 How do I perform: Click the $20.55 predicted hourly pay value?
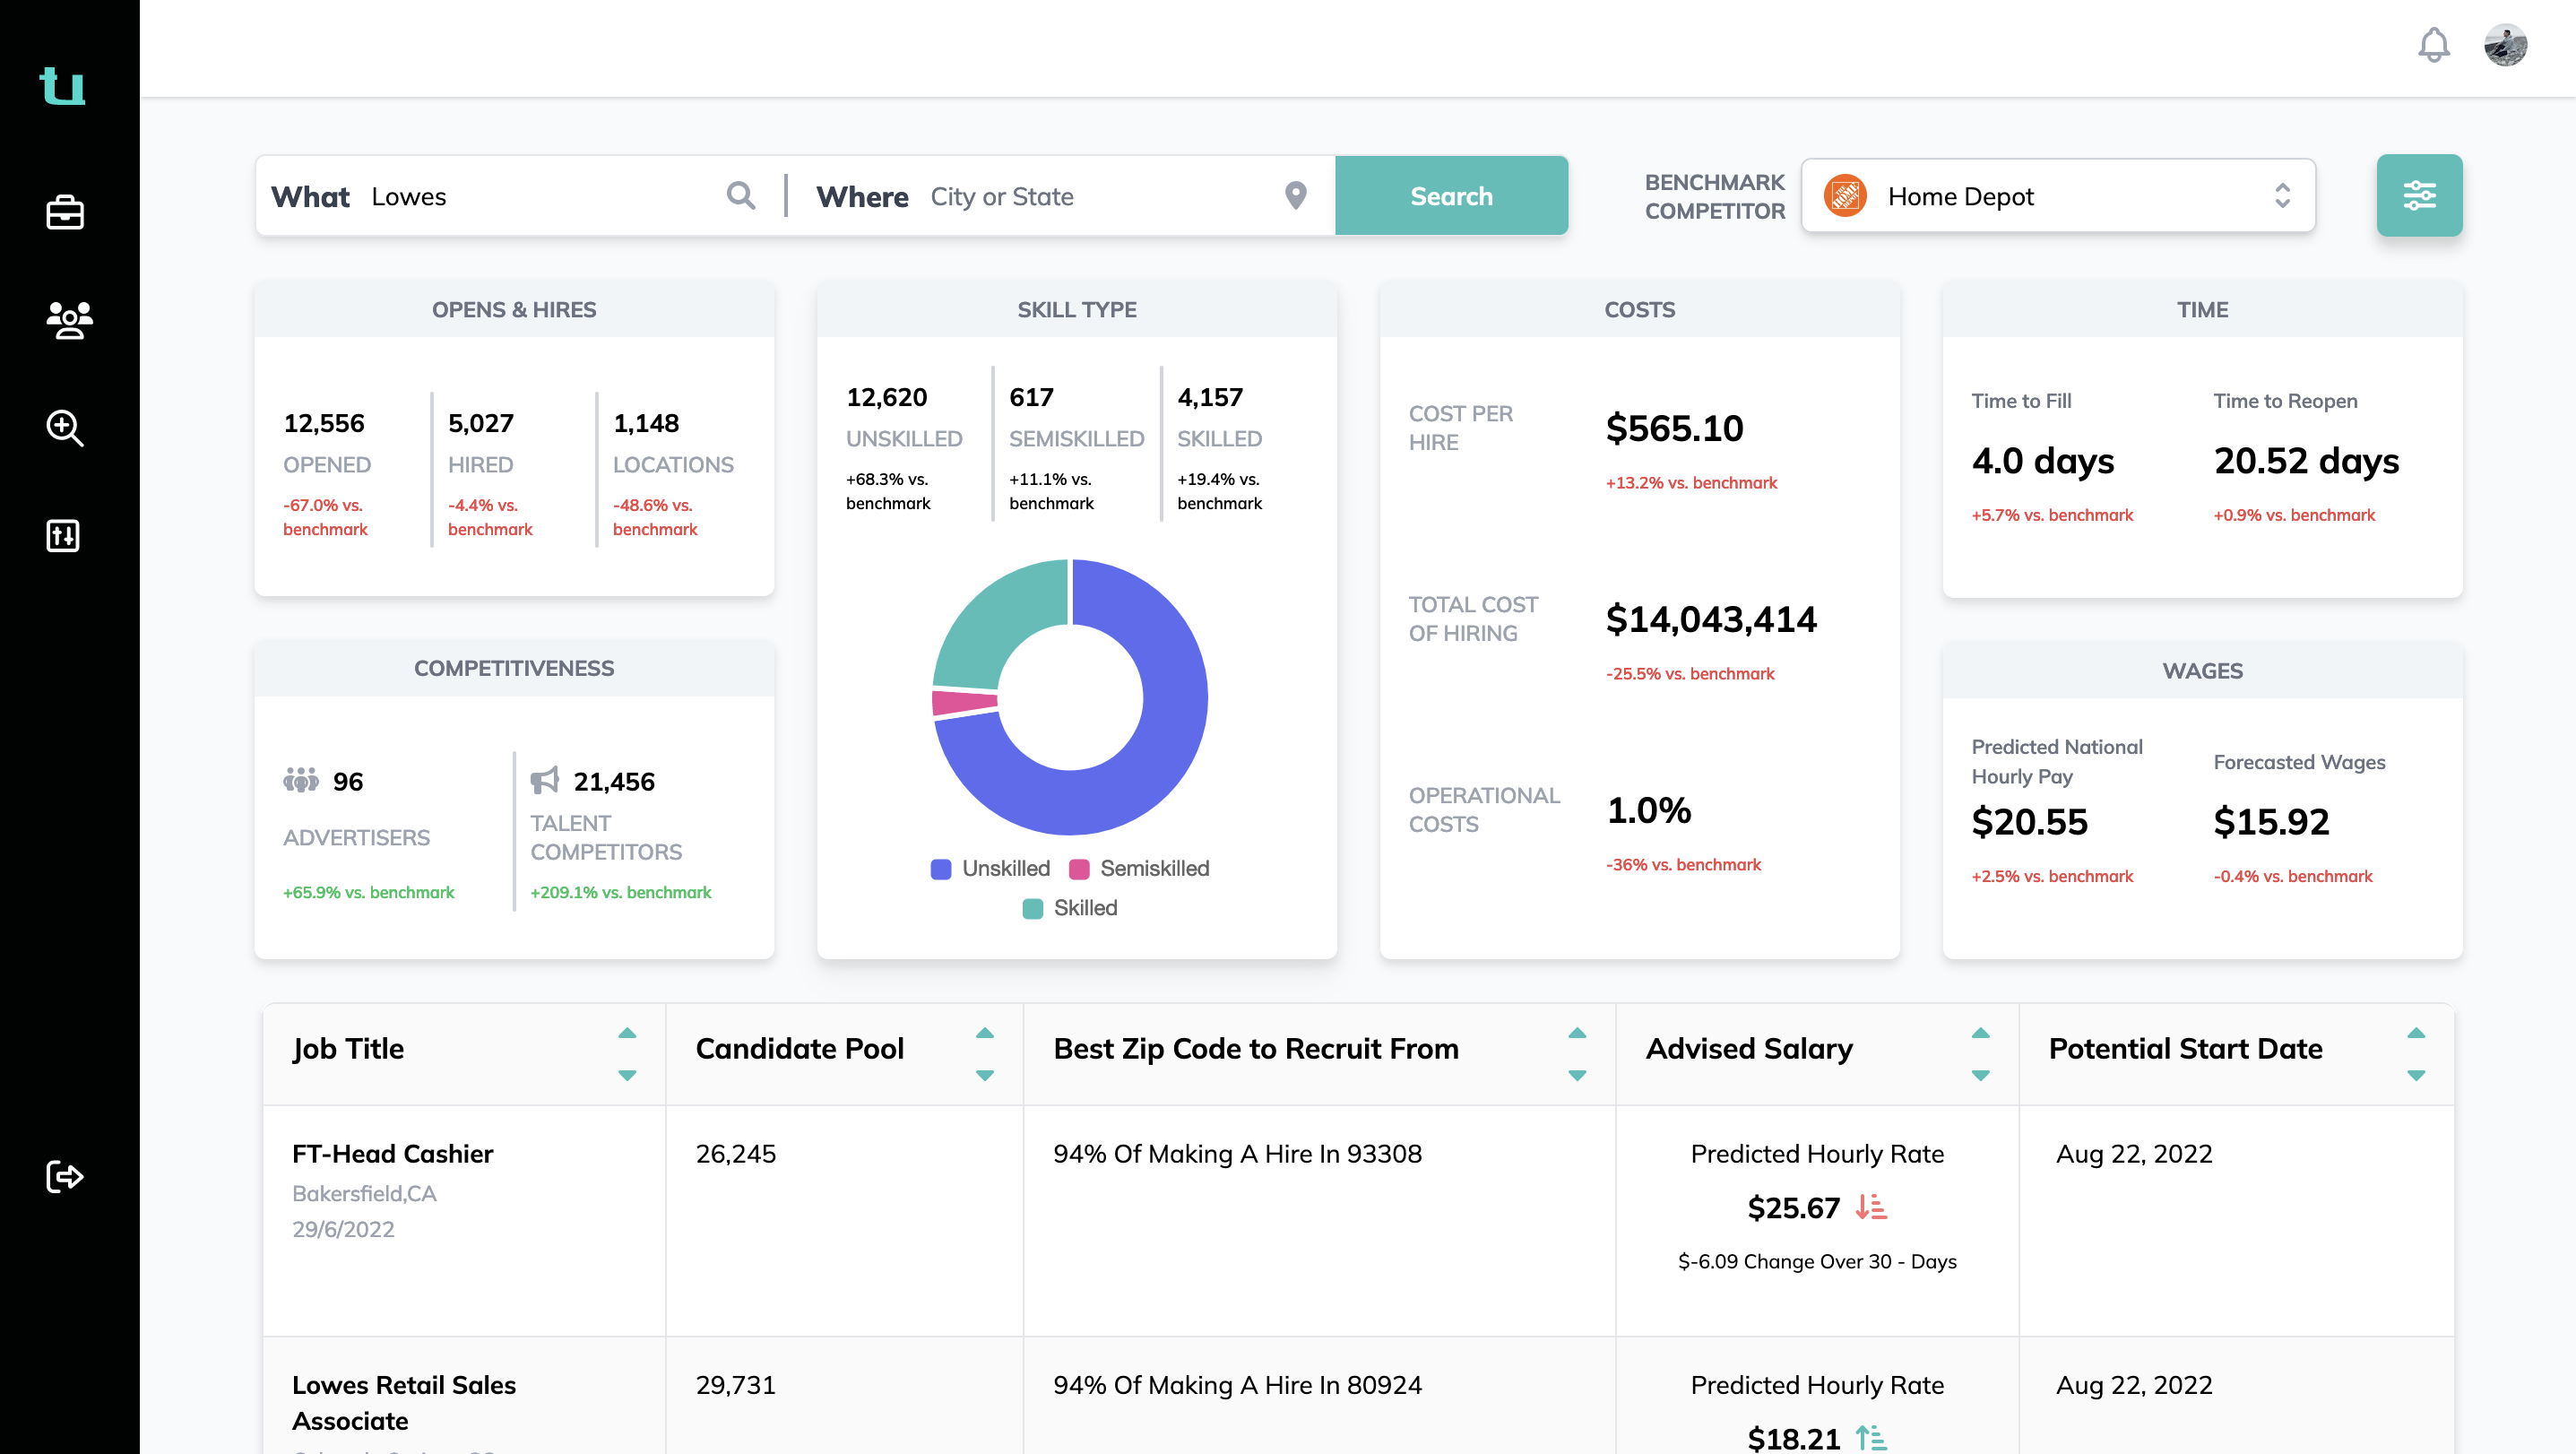point(2029,821)
